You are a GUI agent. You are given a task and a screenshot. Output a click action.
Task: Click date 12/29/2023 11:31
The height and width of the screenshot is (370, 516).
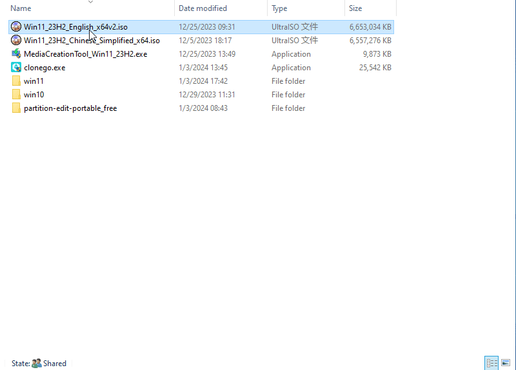(x=207, y=94)
